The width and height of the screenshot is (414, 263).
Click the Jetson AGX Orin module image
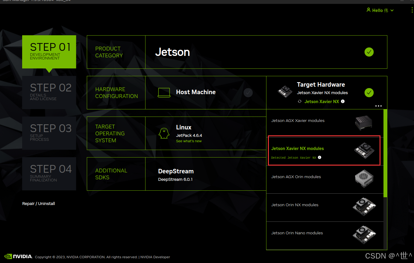[x=364, y=179]
